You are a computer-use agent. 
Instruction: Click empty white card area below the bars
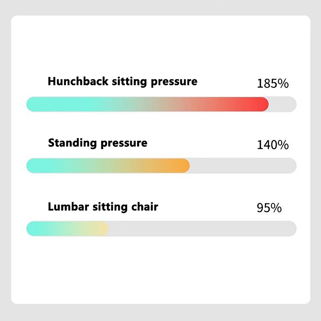click(160, 273)
